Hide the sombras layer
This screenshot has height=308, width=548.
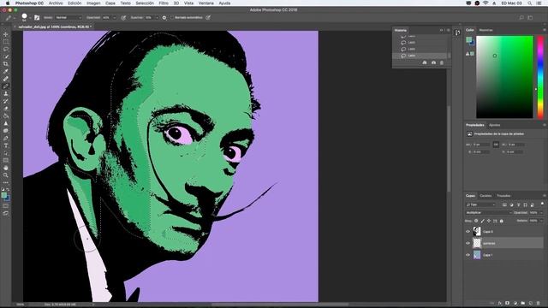click(468, 243)
